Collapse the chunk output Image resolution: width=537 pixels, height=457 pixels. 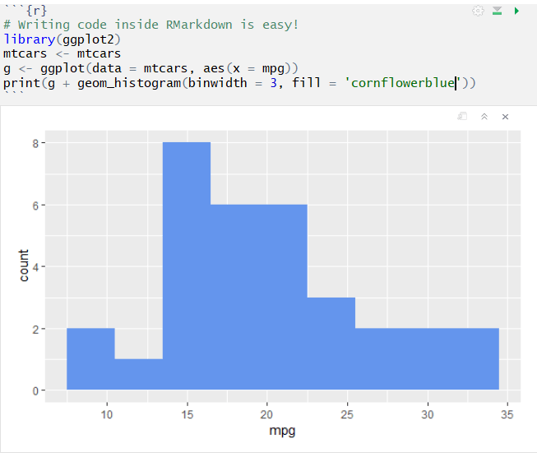pyautogui.click(x=484, y=117)
